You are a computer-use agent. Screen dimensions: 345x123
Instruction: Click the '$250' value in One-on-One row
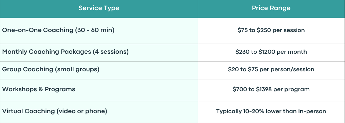(x=264, y=30)
